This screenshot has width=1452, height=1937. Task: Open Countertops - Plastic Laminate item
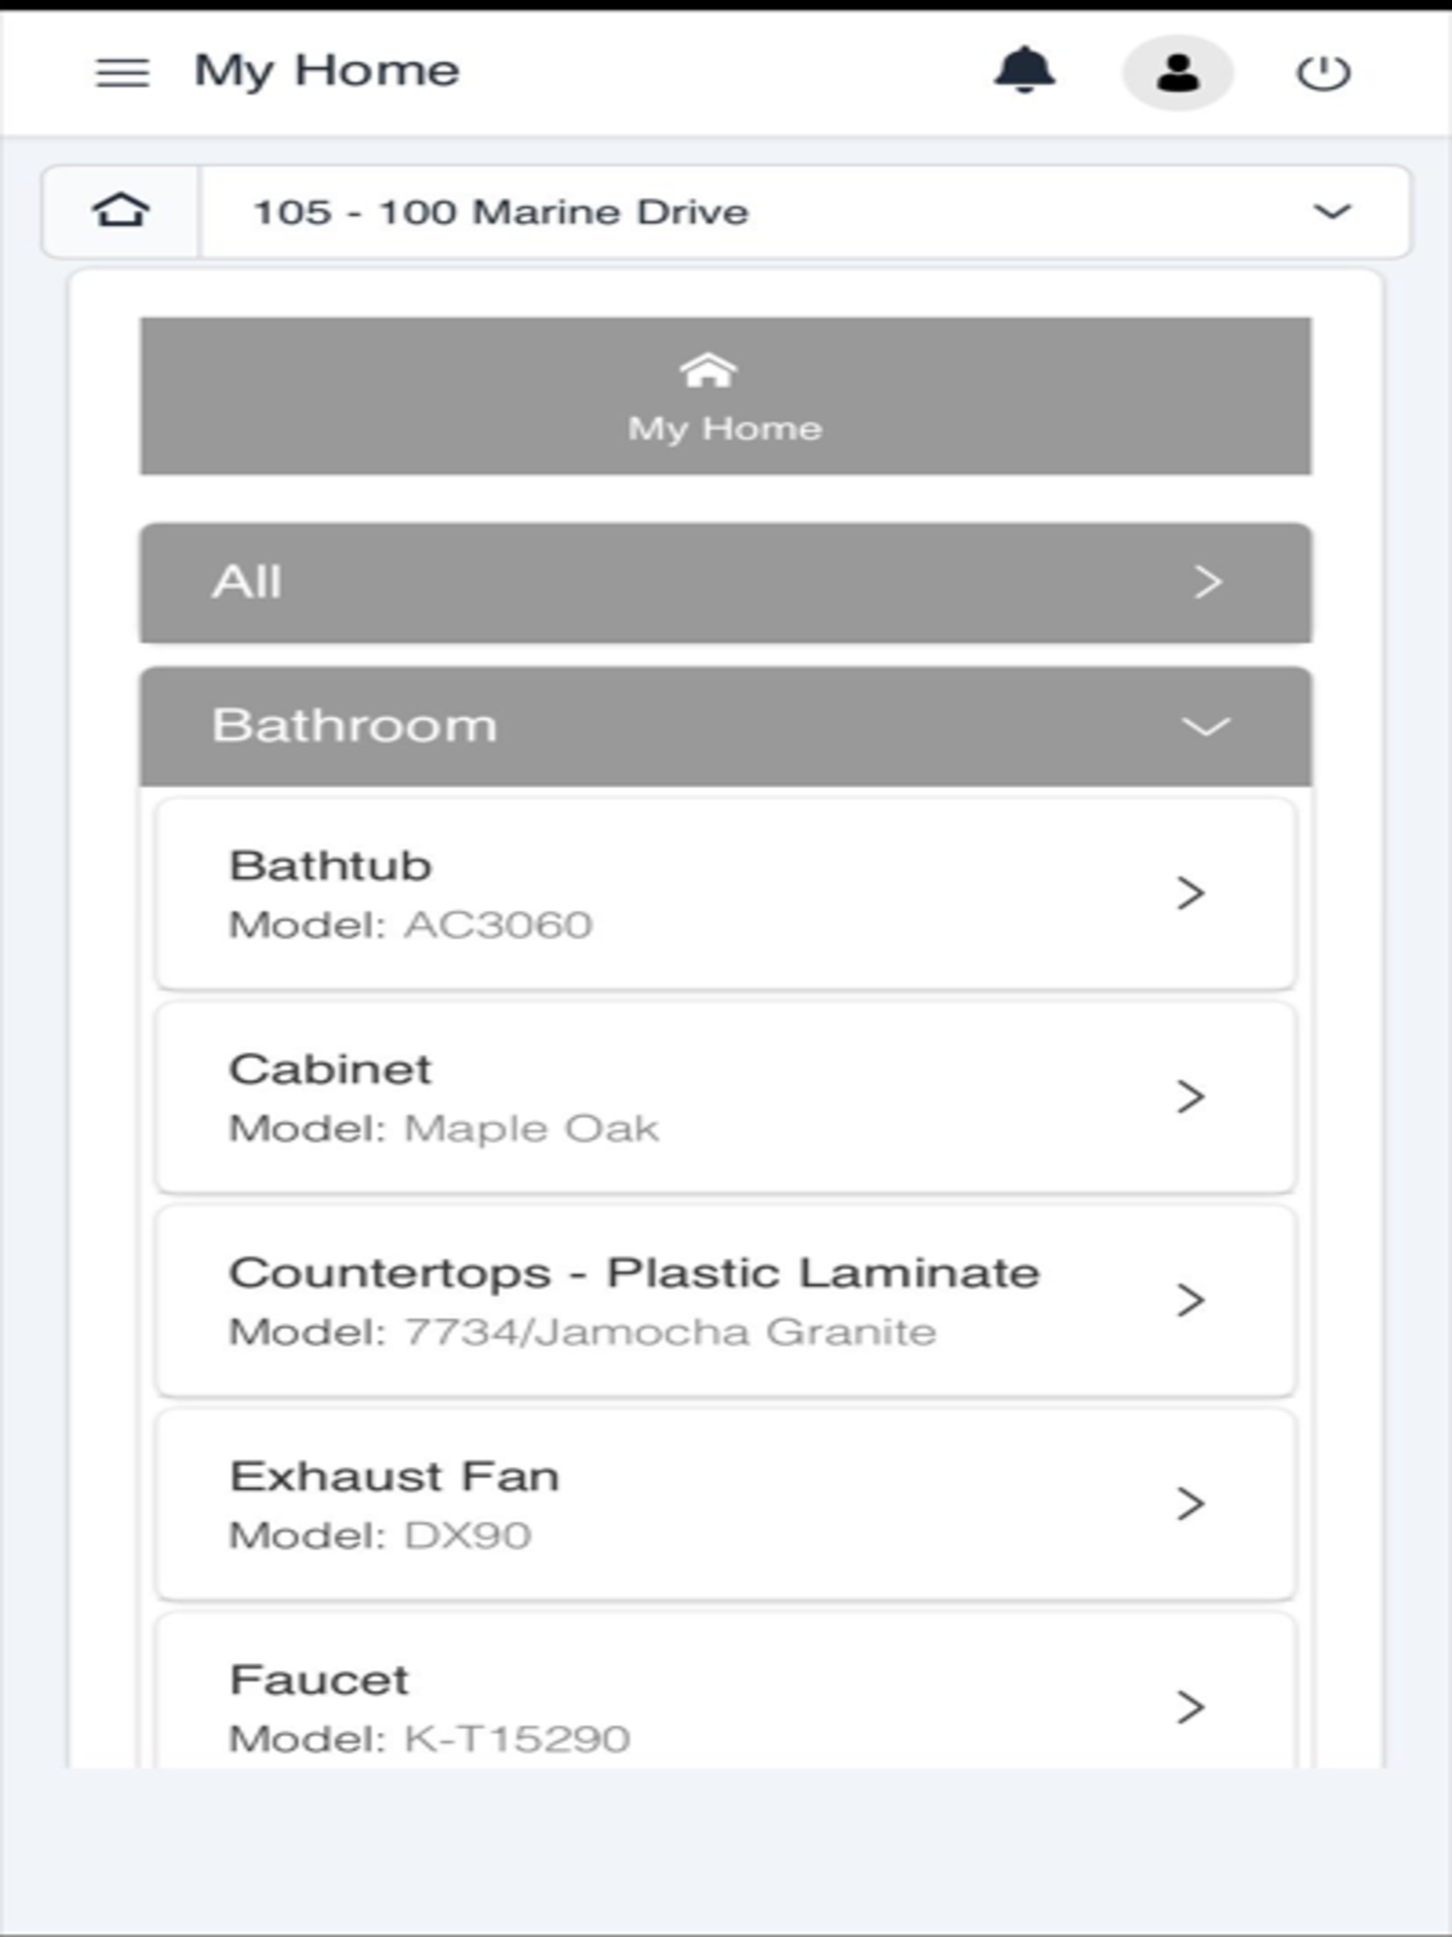coord(725,1301)
